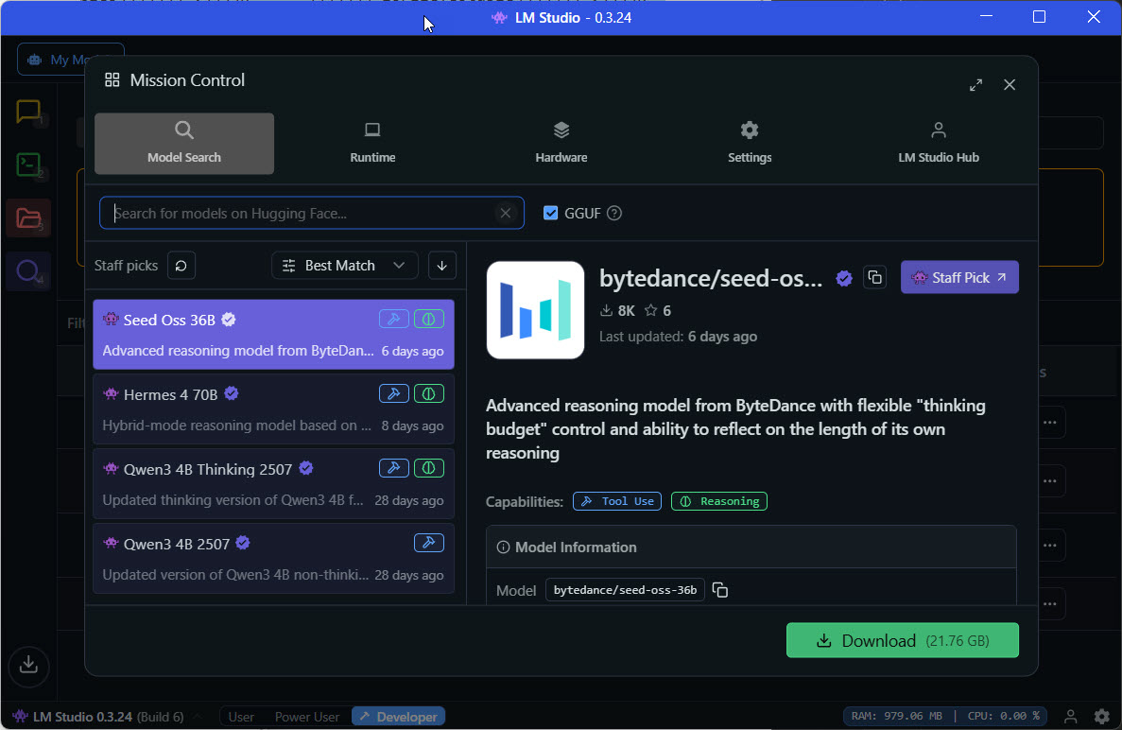
Task: Open the Discover magnifier sidebar icon
Action: click(28, 271)
